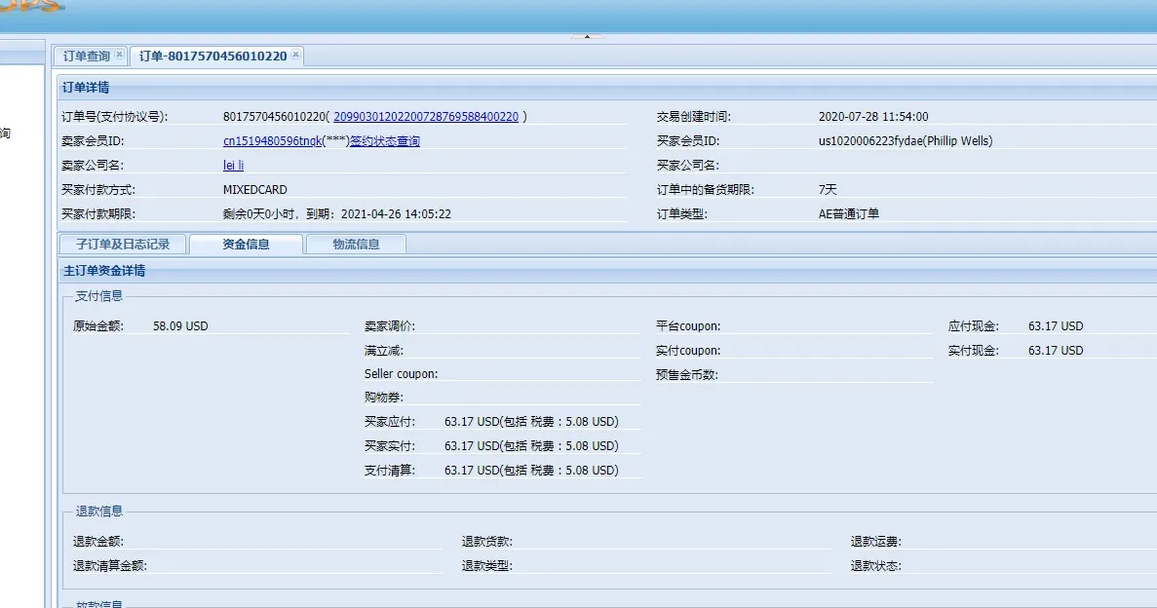The width and height of the screenshot is (1157, 608).
Task: Select creation time 2020-07-28 11:54:00
Action: (x=873, y=117)
